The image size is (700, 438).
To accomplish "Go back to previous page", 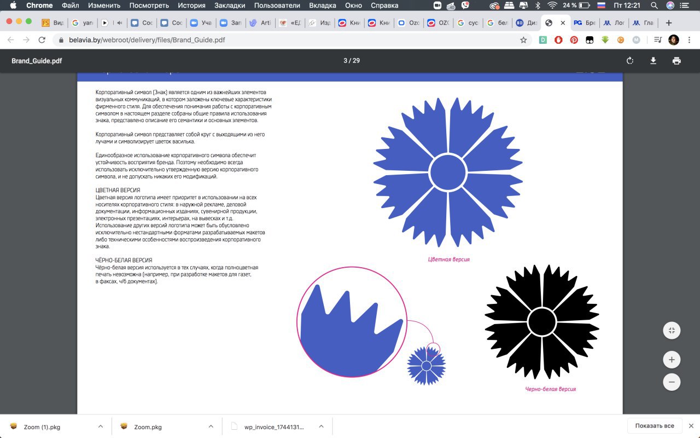I will [10, 40].
